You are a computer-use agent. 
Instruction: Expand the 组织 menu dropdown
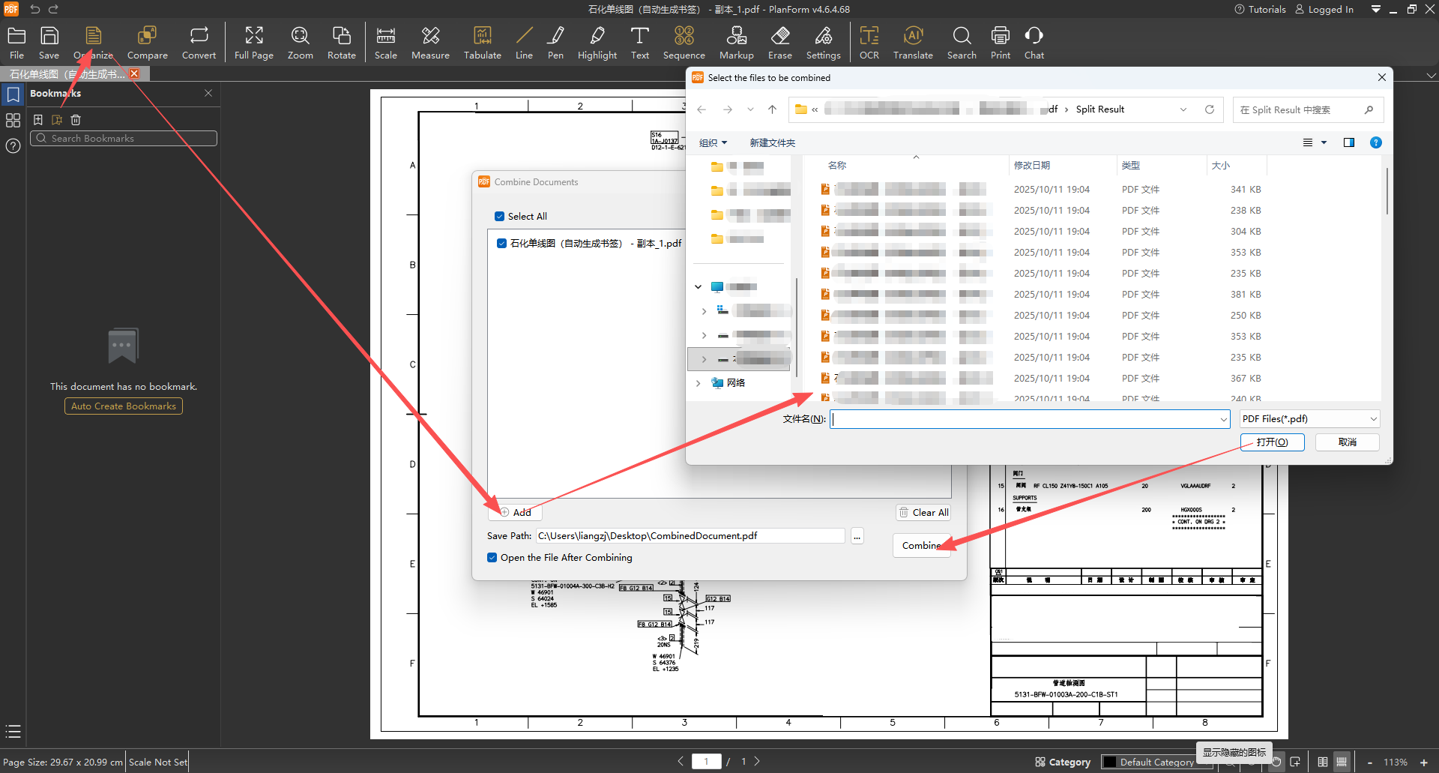713,143
